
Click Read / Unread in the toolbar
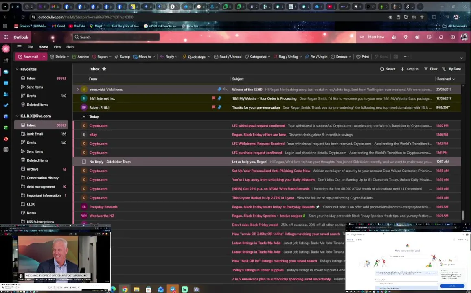[228, 57]
